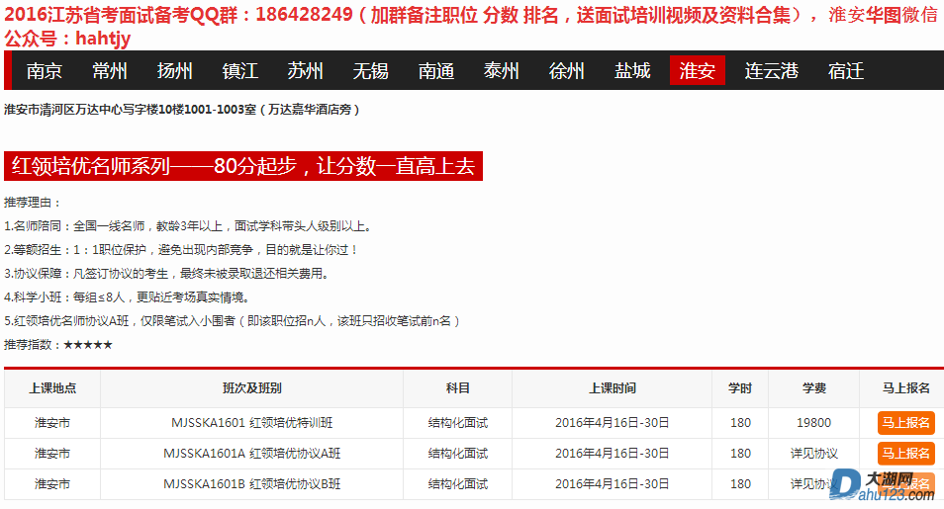Open the 南通 tab
This screenshot has width=944, height=509.
click(435, 71)
